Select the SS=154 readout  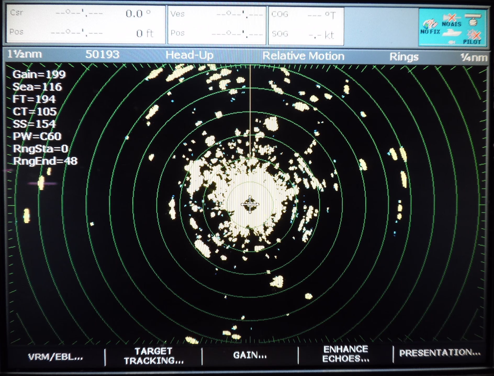pyautogui.click(x=34, y=124)
